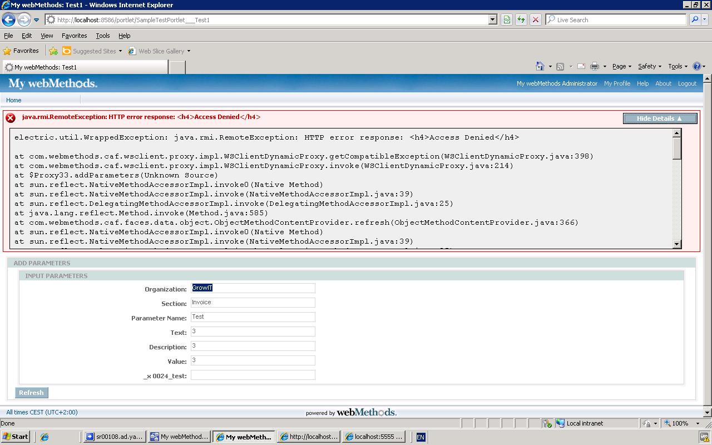Viewport: 712px width, 445px height.
Task: Open the Favorites menu
Action: coord(75,36)
